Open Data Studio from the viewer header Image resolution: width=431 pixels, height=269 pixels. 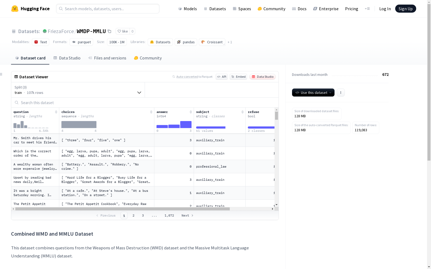(x=263, y=77)
